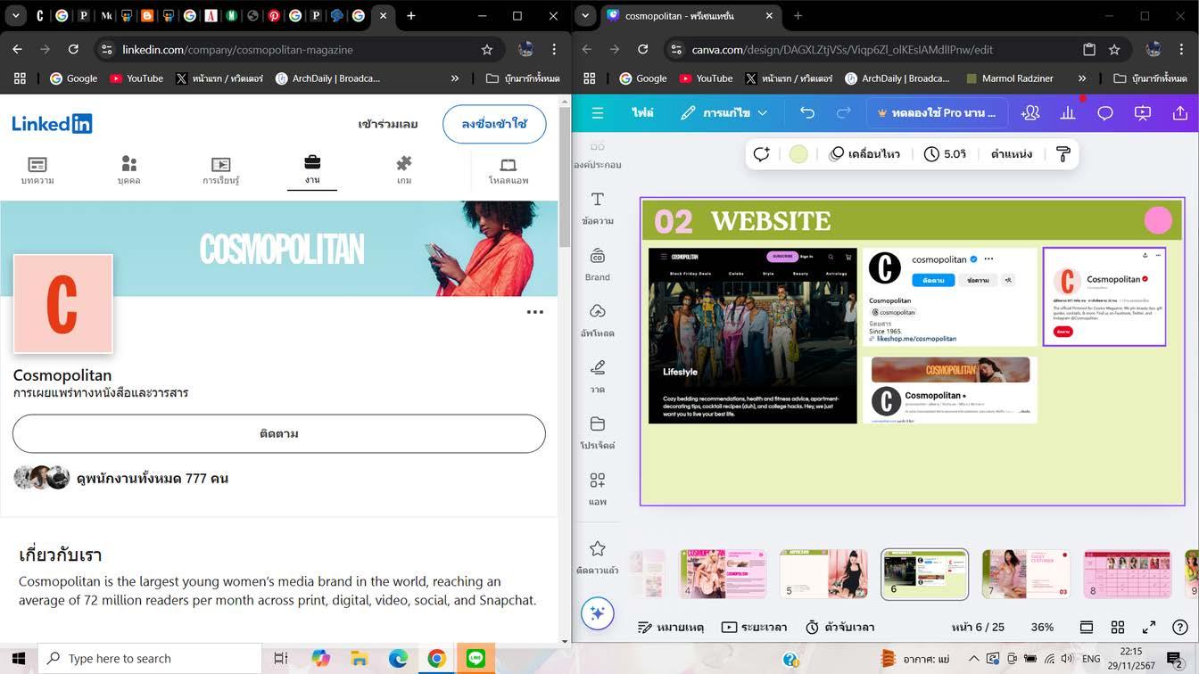Screen dimensions: 1199x674
Task: Open the 36% zoom level control
Action: [1042, 628]
